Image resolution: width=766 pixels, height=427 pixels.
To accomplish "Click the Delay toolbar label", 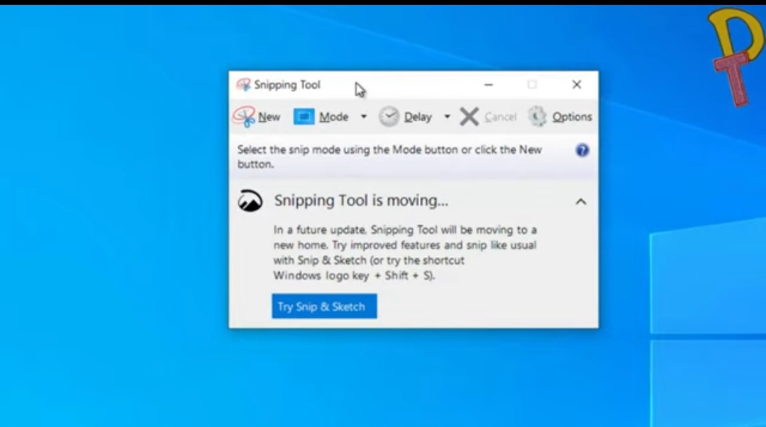I will tap(418, 116).
